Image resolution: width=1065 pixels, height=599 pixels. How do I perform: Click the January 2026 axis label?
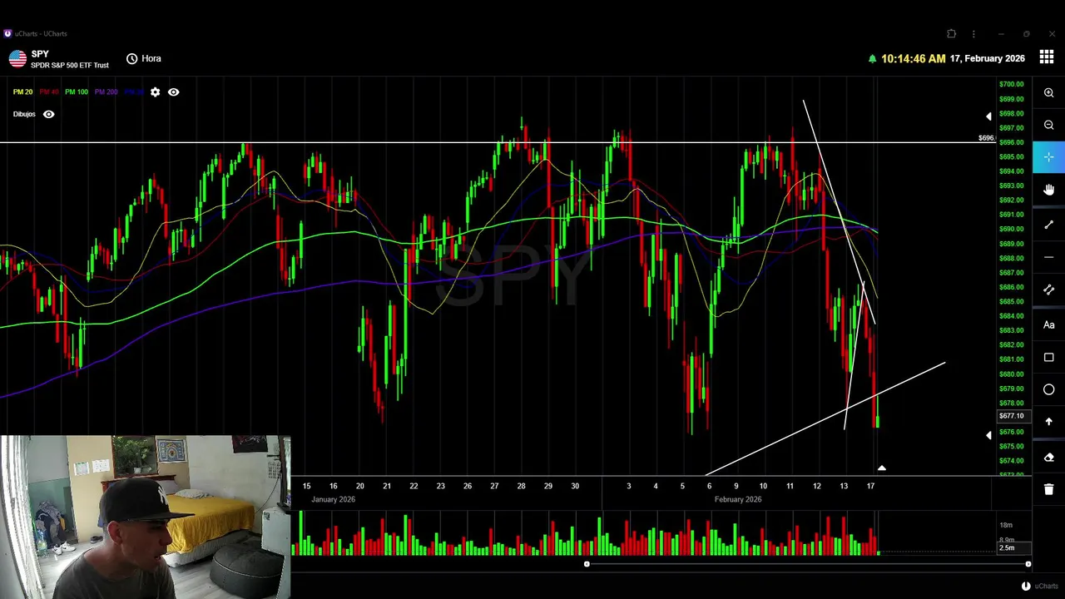333,499
